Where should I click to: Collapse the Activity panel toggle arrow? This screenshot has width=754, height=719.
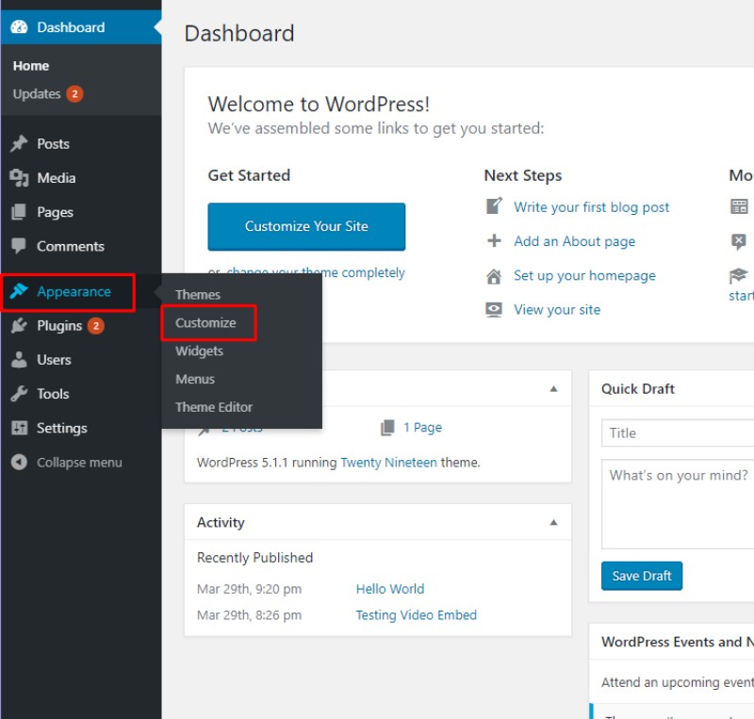[553, 522]
